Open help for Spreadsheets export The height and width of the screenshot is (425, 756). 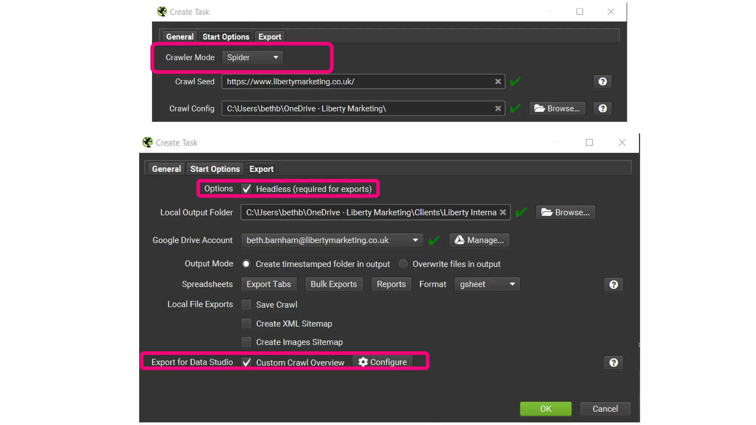coord(613,285)
